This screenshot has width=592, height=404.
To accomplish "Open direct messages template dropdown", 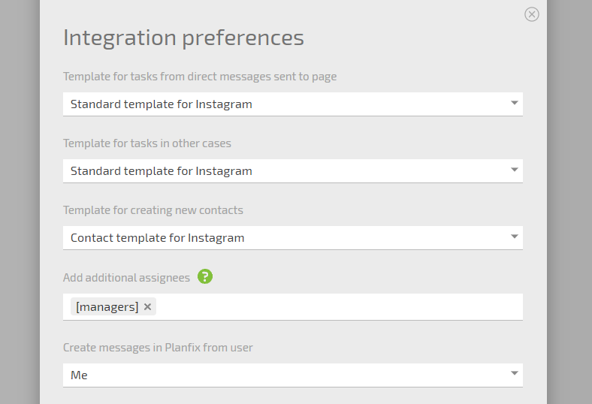I will pos(293,104).
